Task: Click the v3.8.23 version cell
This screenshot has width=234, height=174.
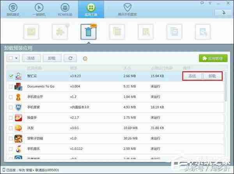Action: 75,76
